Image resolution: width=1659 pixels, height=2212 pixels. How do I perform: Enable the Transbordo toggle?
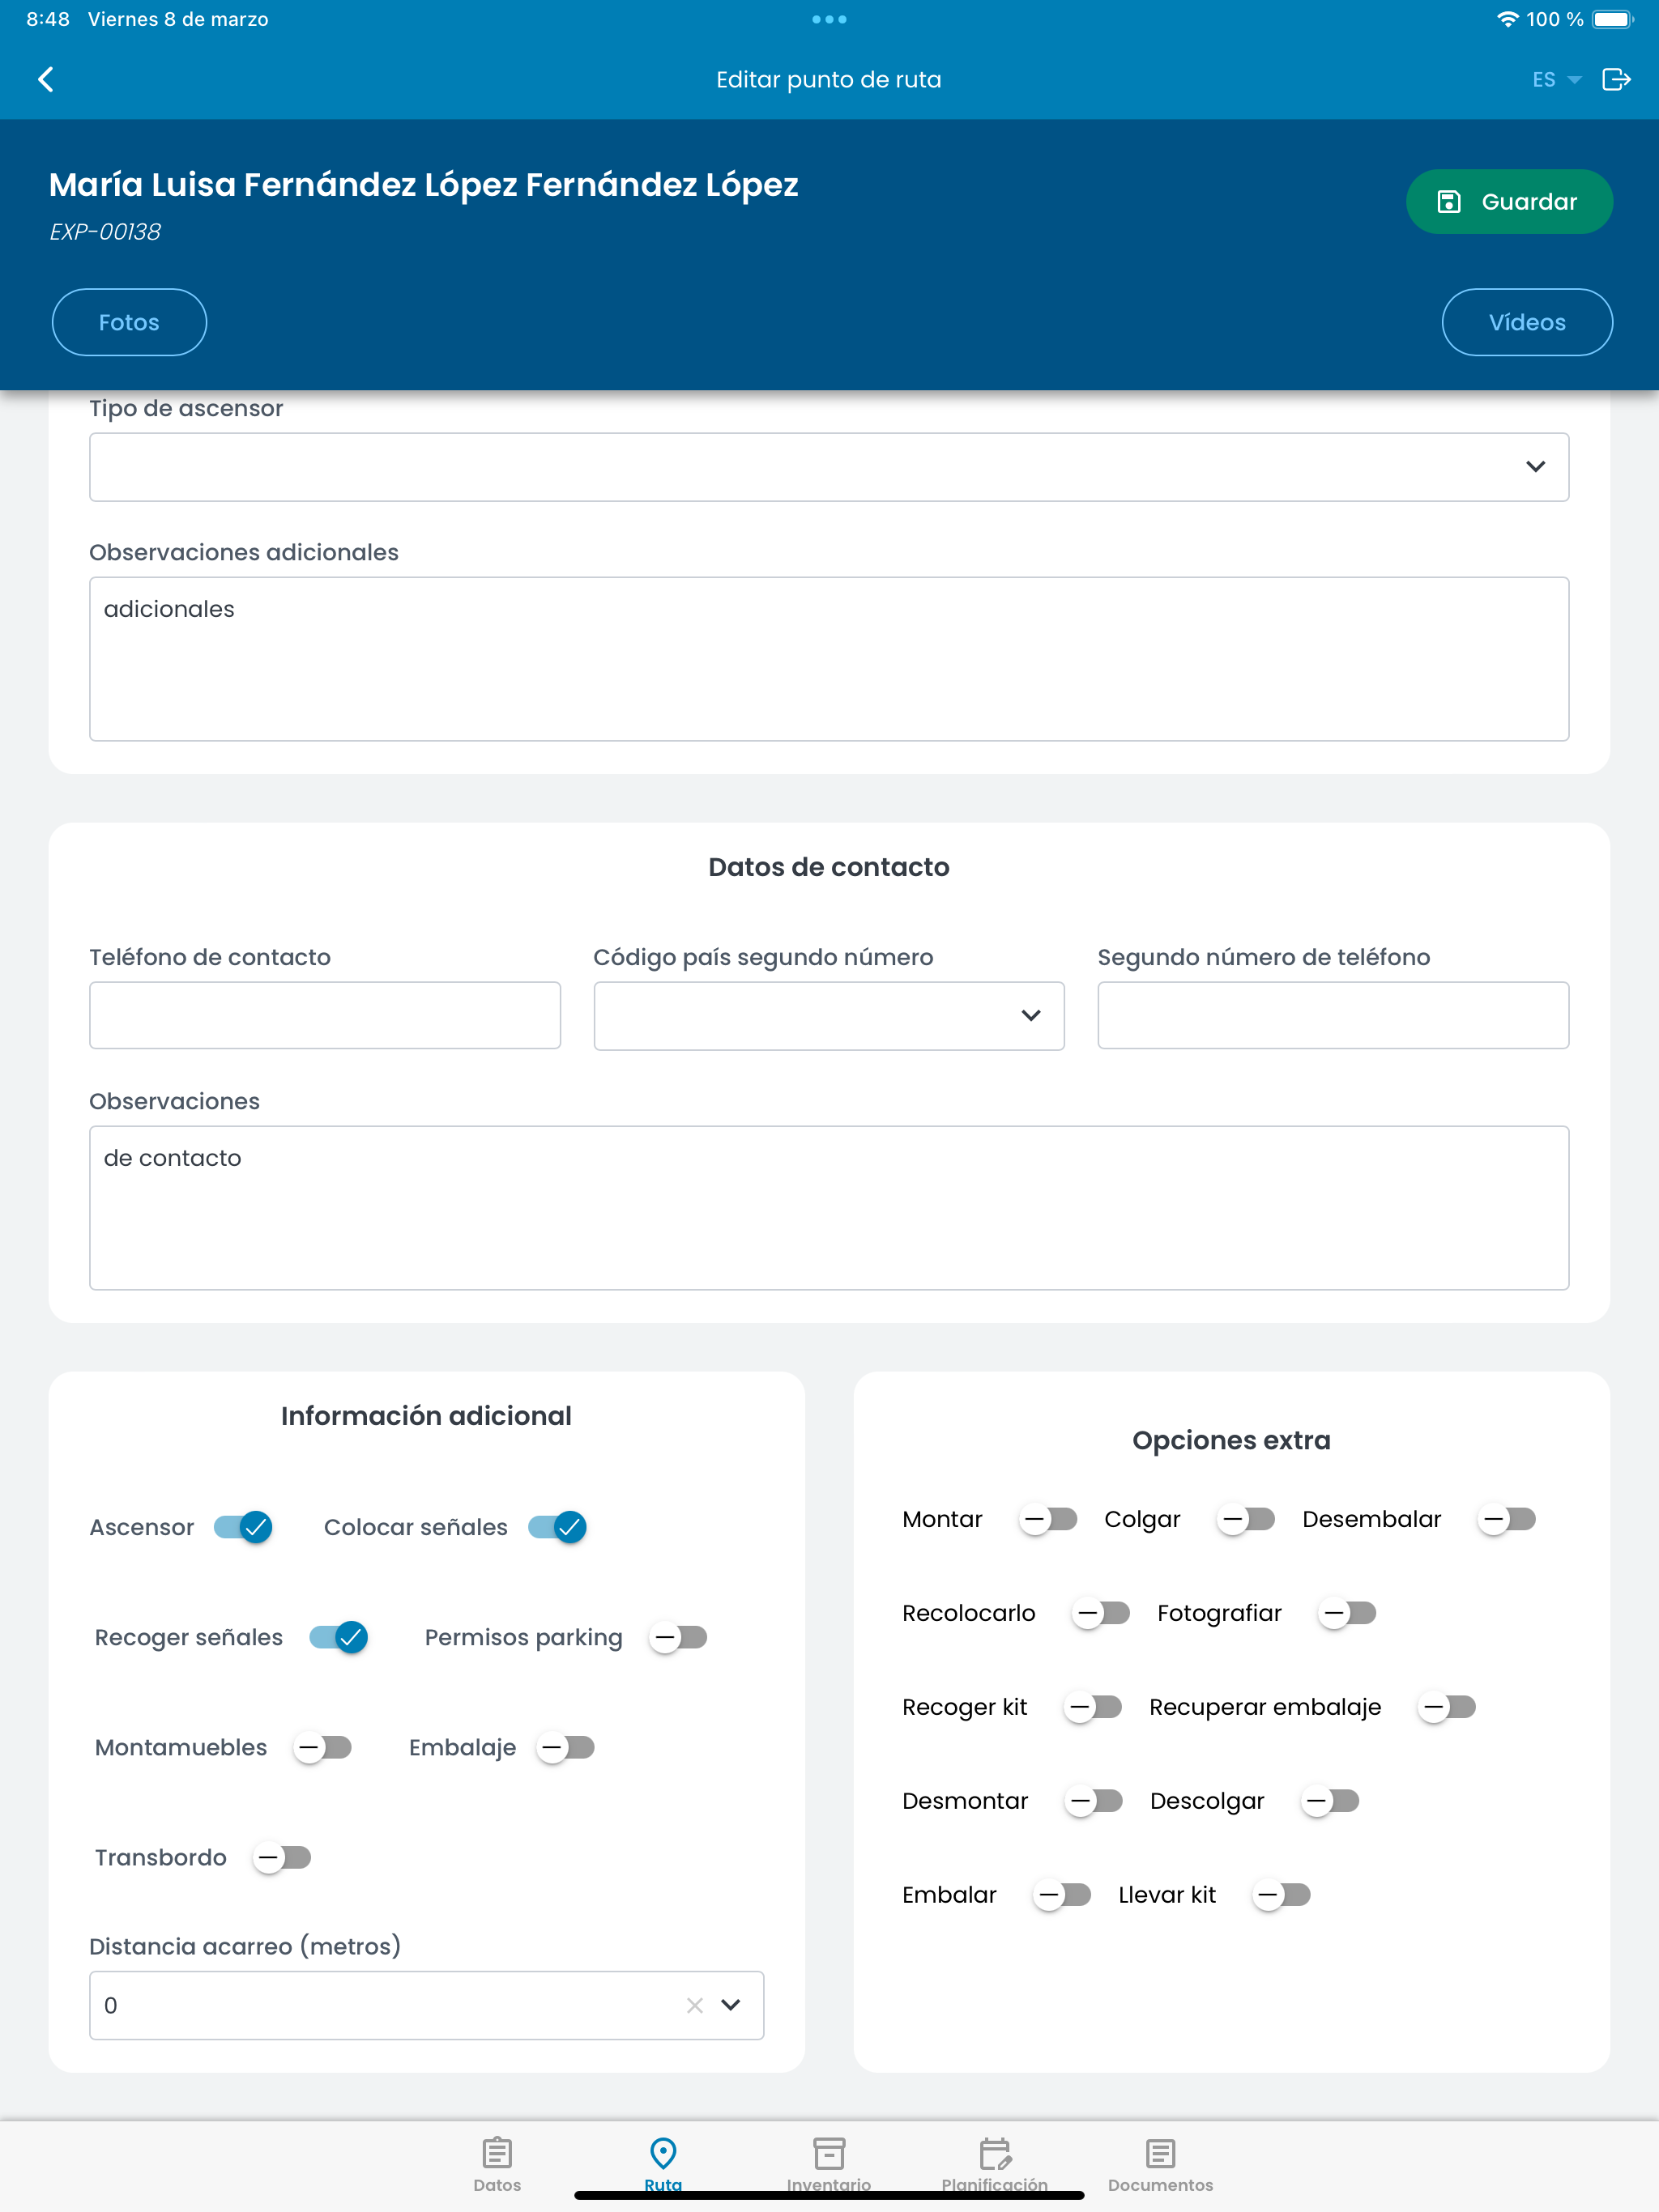281,1857
